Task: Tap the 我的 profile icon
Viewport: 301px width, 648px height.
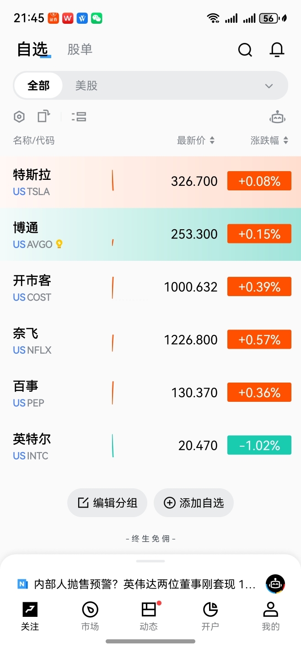Action: tap(270, 610)
